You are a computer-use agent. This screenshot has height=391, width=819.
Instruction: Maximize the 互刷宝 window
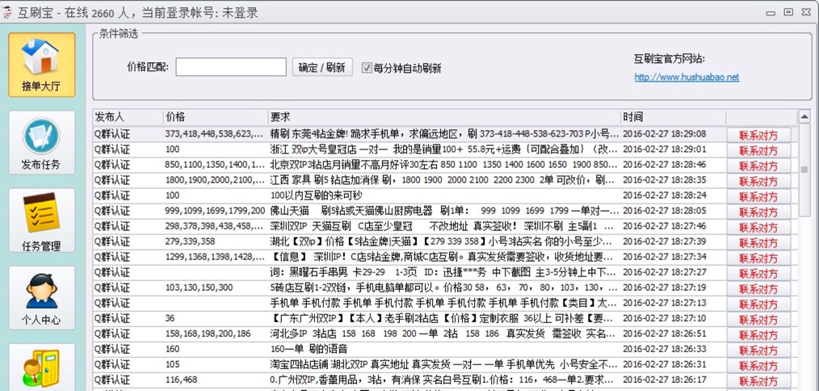(x=788, y=12)
